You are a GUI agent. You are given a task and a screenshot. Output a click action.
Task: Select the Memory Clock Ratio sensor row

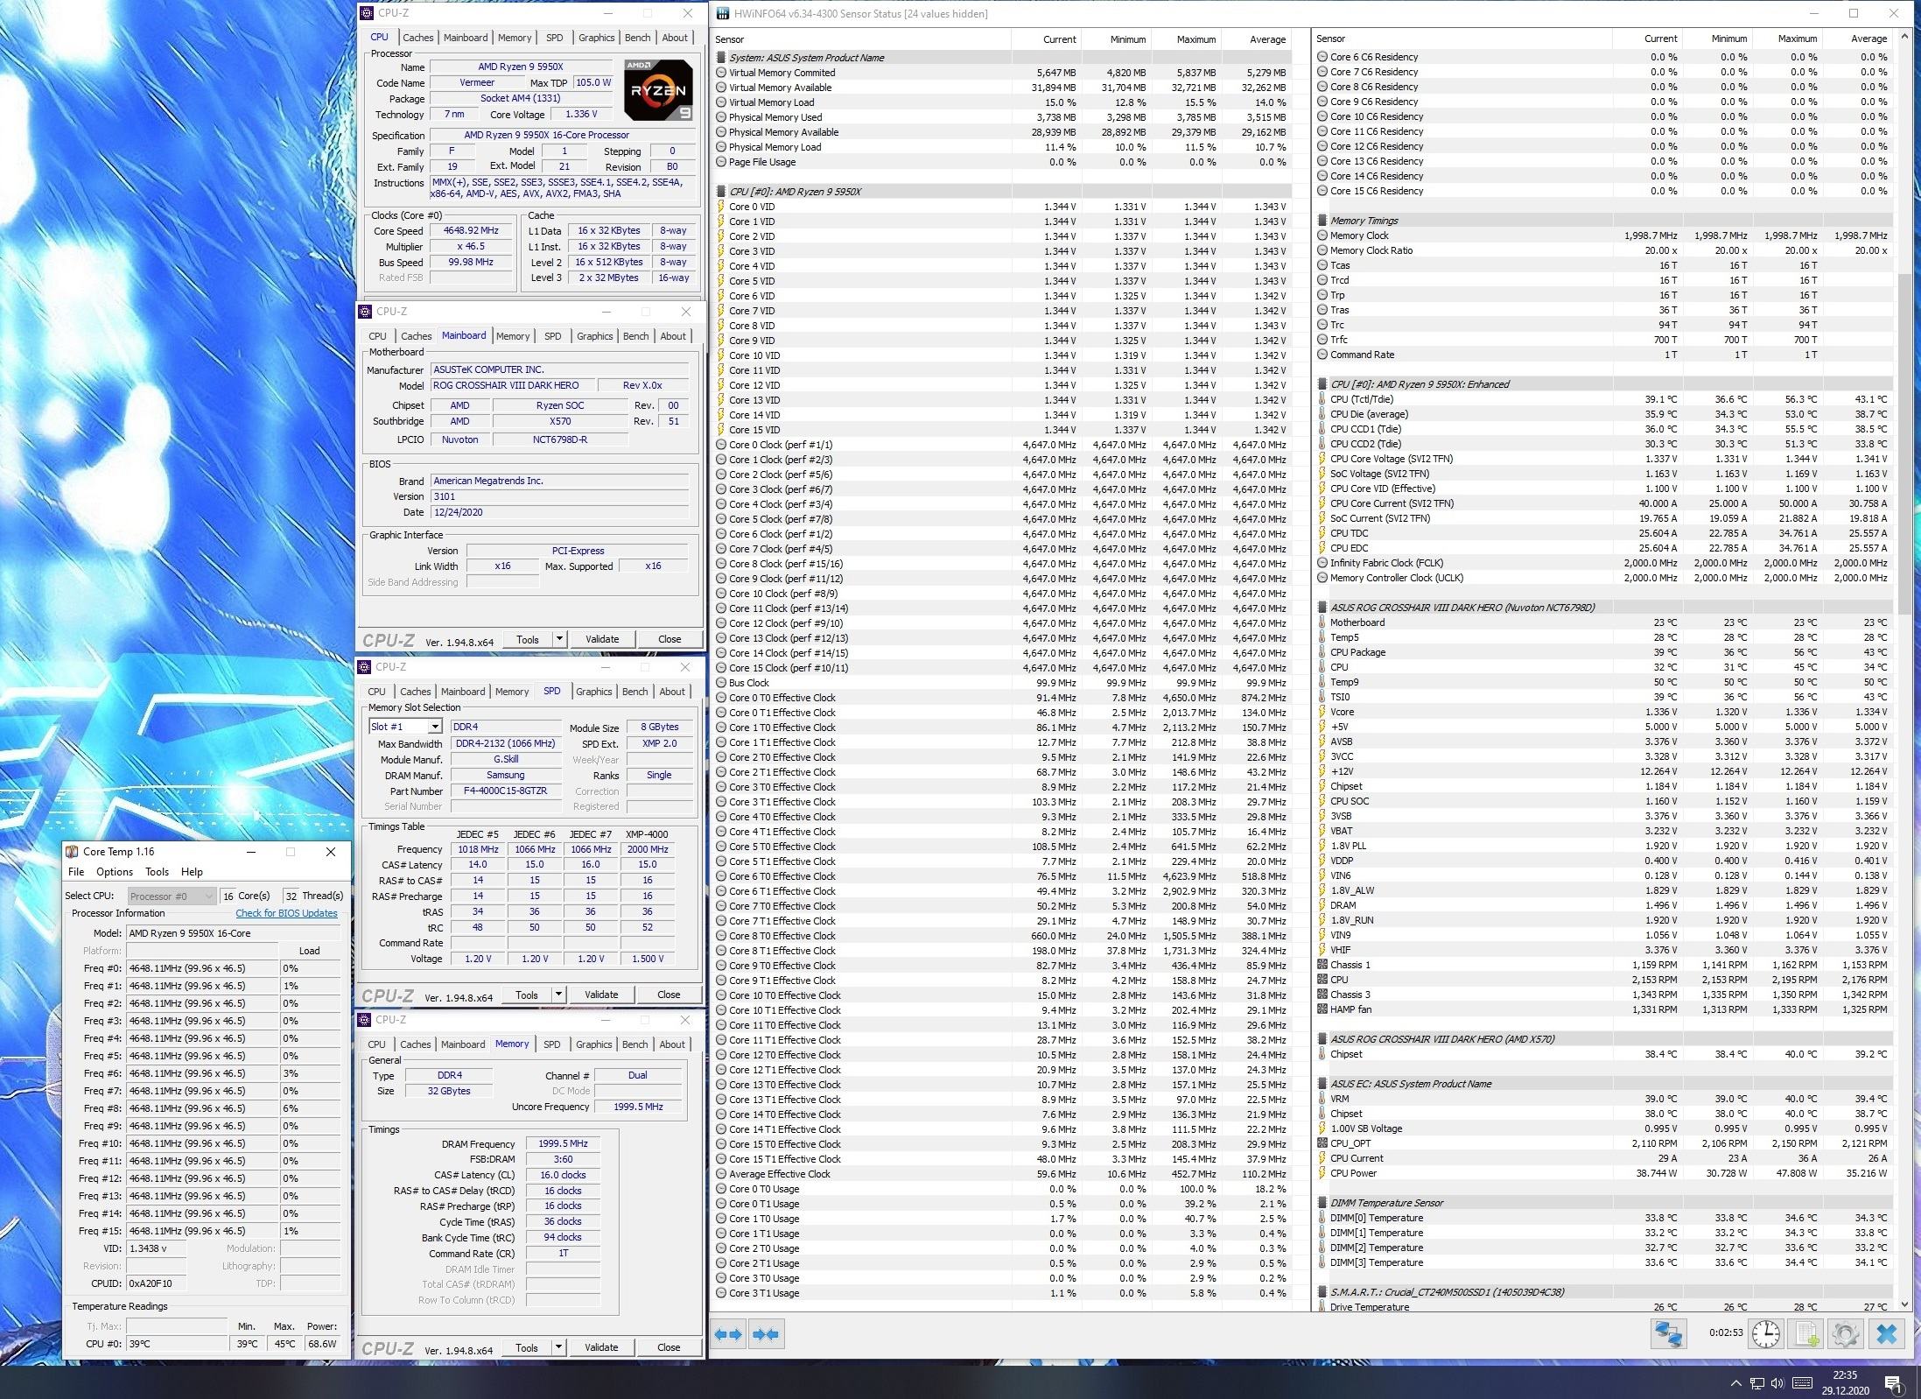click(x=1603, y=250)
